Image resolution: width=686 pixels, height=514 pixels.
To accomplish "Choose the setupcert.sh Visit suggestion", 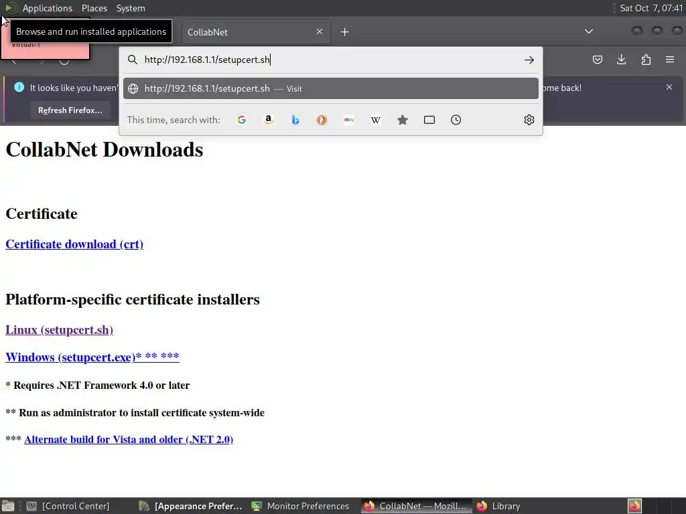I will (331, 88).
